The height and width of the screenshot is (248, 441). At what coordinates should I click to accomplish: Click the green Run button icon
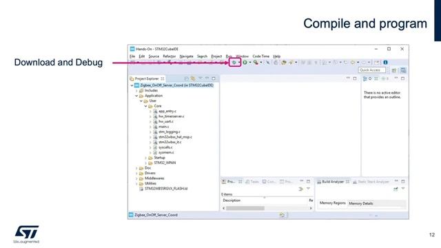245,63
